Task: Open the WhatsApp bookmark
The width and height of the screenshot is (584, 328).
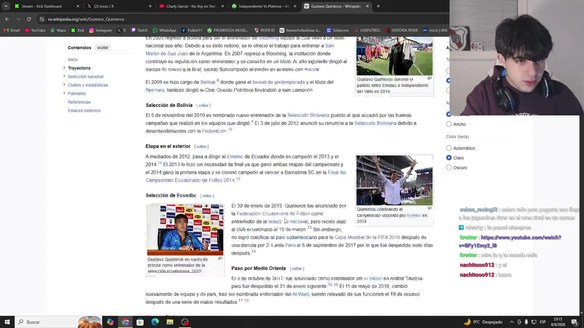Action: click(164, 31)
